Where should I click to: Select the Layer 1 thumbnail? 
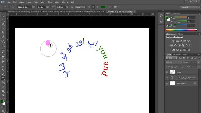pyautogui.click(x=172, y=72)
